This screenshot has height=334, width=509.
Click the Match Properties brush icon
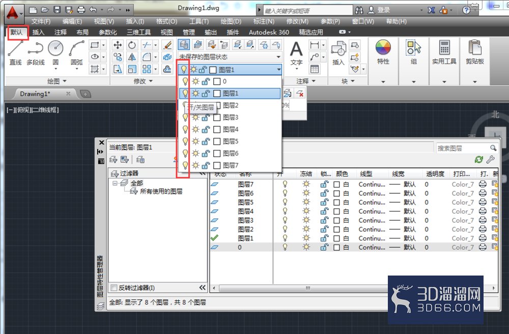167,45
